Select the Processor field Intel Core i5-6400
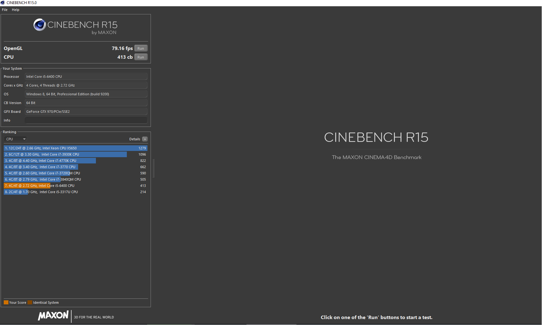 [86, 77]
